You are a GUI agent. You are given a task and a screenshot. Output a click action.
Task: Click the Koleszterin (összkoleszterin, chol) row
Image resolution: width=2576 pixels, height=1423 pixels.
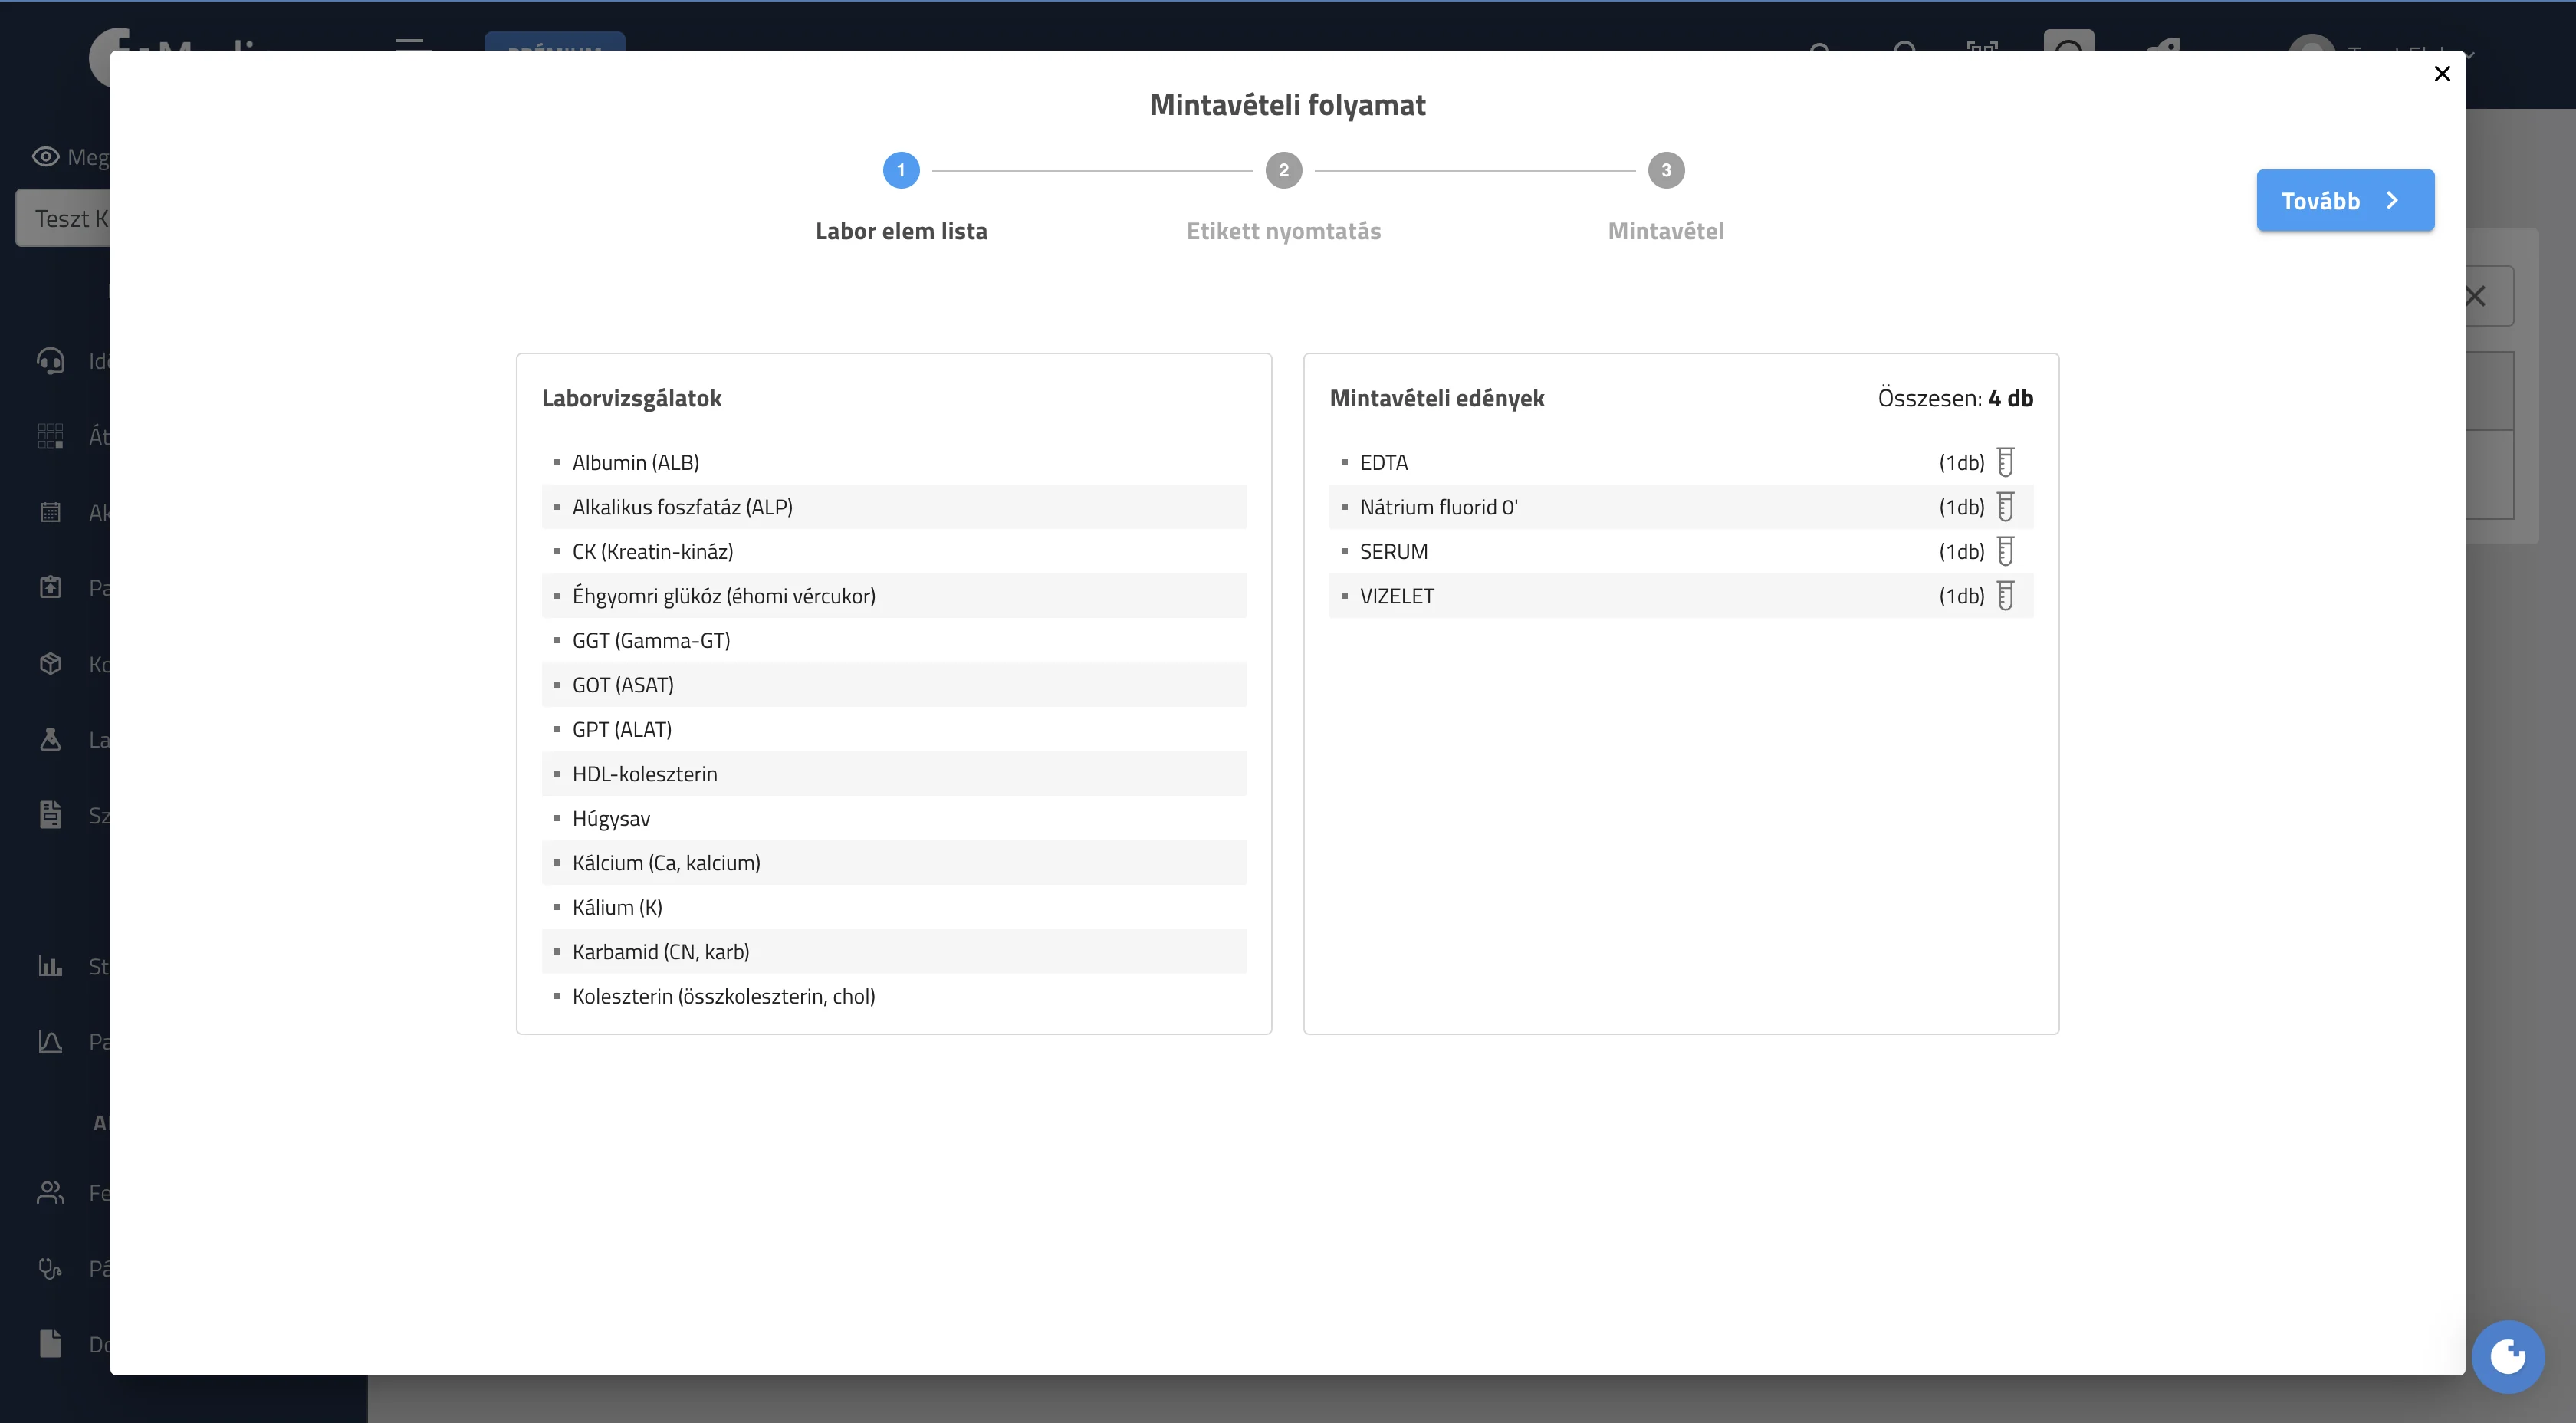tap(894, 996)
